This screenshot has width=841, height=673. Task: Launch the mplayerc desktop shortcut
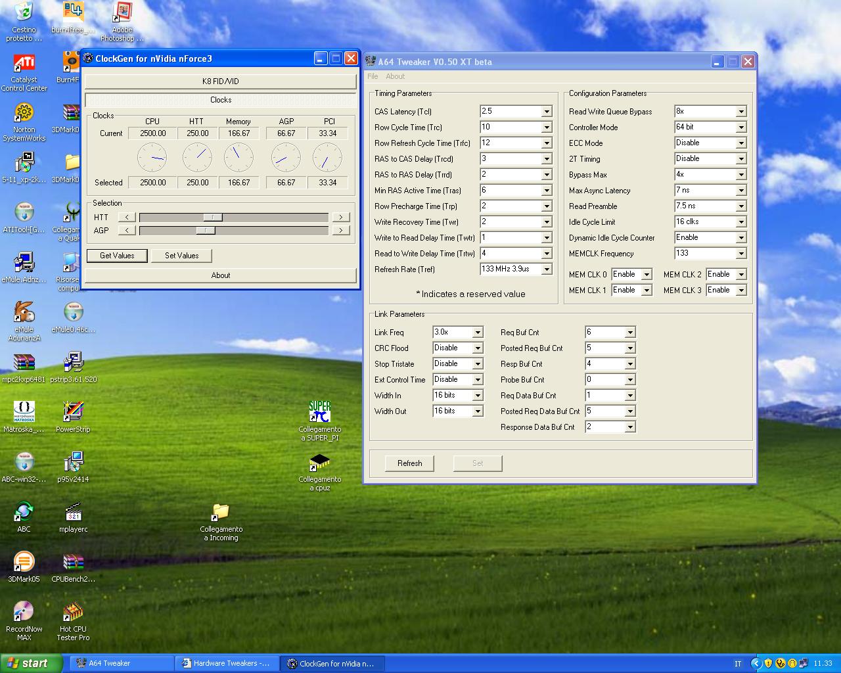pos(73,512)
